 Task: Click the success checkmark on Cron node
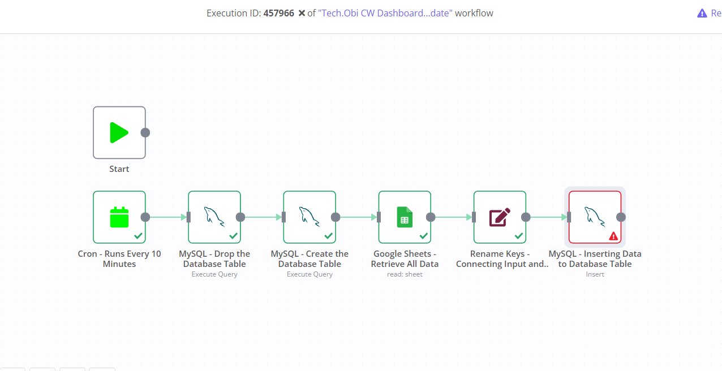(x=138, y=236)
